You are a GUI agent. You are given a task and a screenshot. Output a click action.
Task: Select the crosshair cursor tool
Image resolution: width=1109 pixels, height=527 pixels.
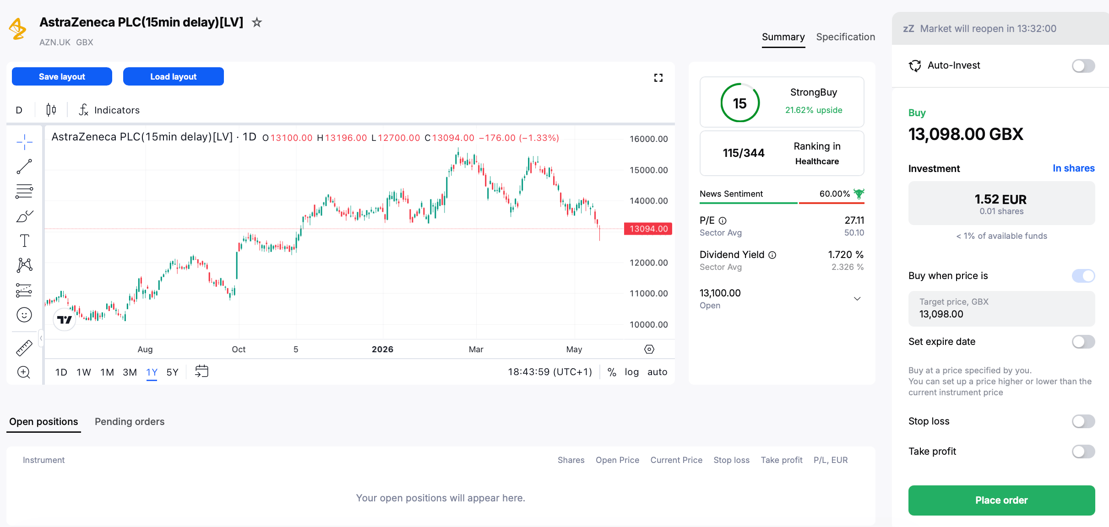click(x=24, y=142)
